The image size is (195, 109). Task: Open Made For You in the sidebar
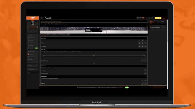tap(32, 43)
